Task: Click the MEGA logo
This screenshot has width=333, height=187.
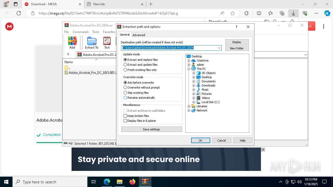Action: coord(9,26)
